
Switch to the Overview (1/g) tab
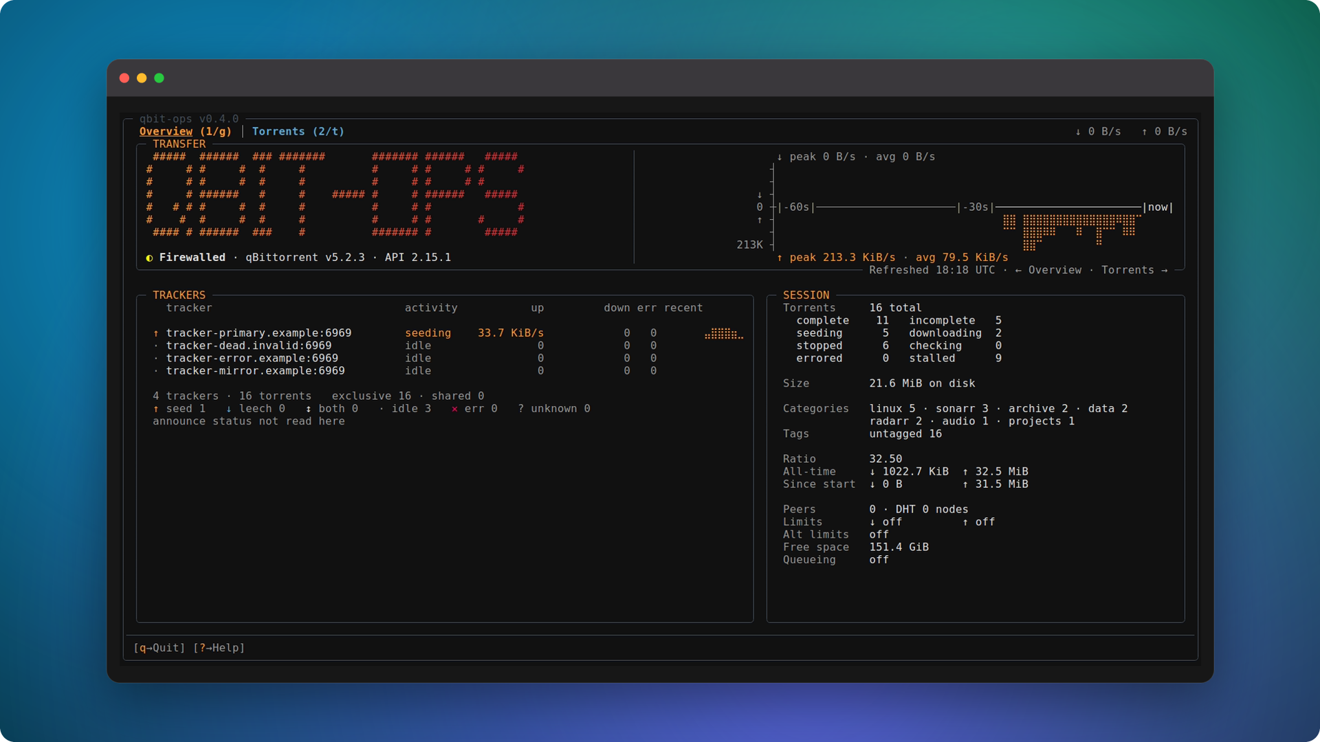[x=186, y=131]
